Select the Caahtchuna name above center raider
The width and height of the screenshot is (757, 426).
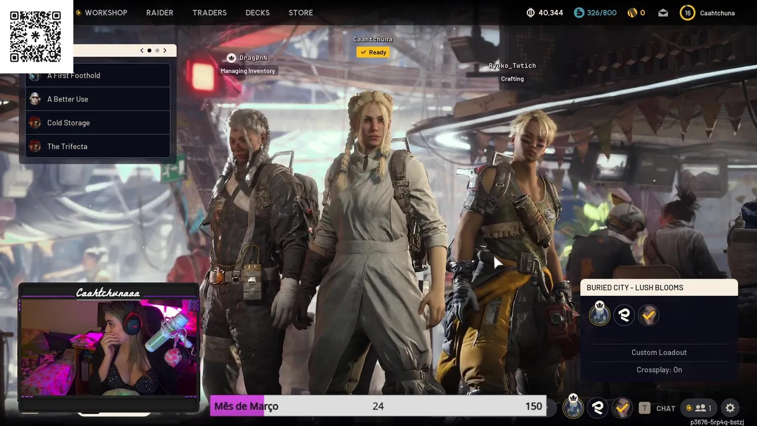373,39
